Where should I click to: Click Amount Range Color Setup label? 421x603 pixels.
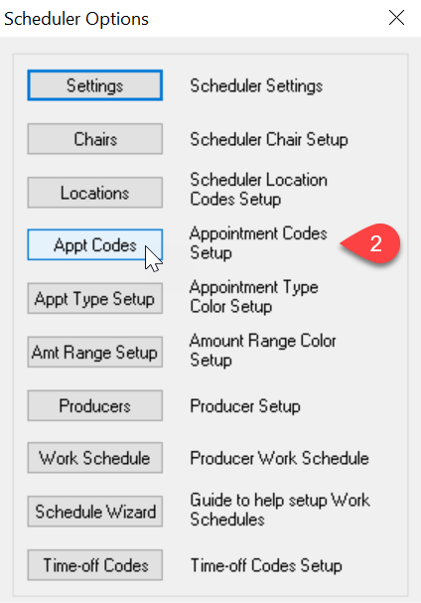pos(263,351)
